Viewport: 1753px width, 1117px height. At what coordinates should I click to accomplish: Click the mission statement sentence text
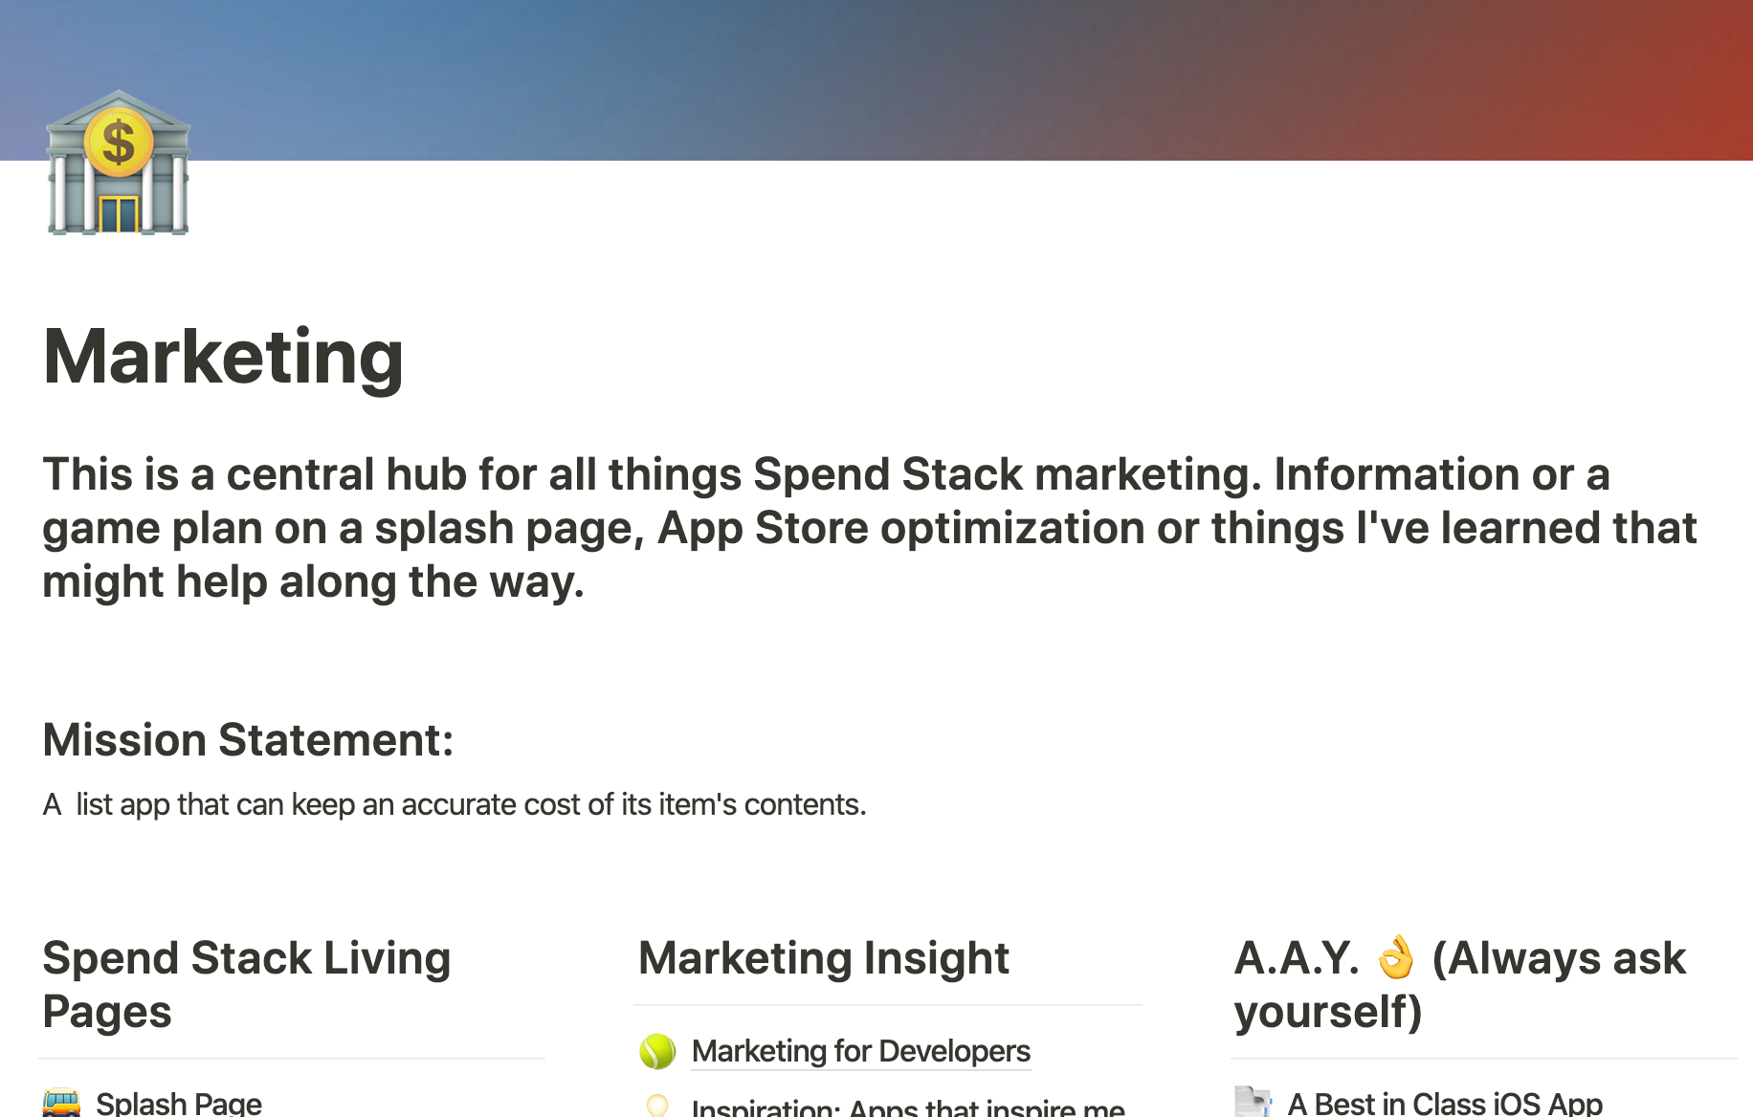click(455, 804)
